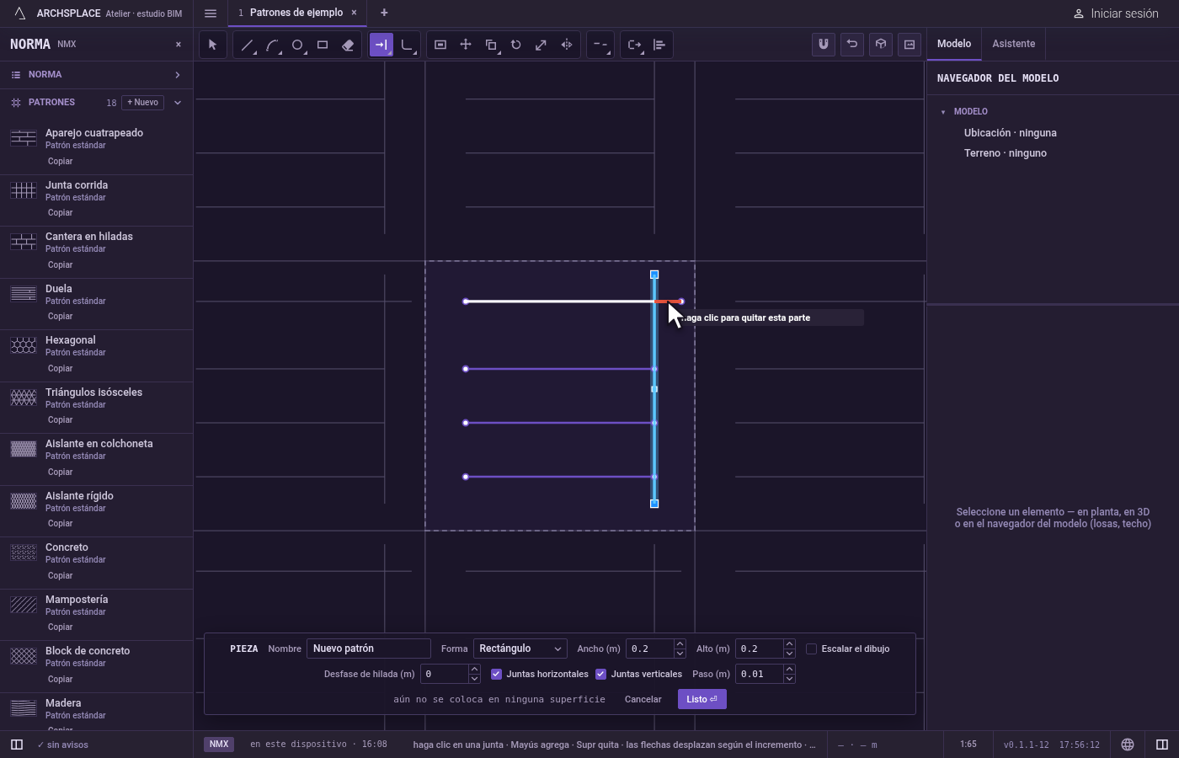This screenshot has height=758, width=1179.
Task: Select the Modelo tab
Action: click(x=954, y=44)
